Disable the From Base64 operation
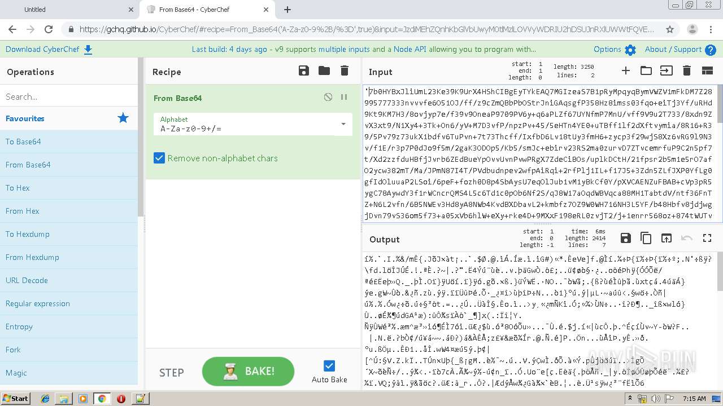This screenshot has height=406, width=723. coord(328,97)
